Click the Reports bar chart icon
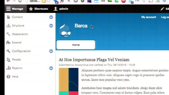This screenshot has width=169, height=95. click(x=8, y=68)
